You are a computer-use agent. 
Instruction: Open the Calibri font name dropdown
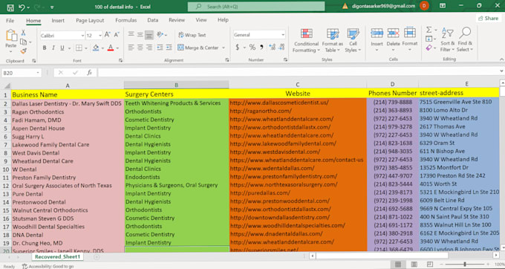(x=82, y=35)
